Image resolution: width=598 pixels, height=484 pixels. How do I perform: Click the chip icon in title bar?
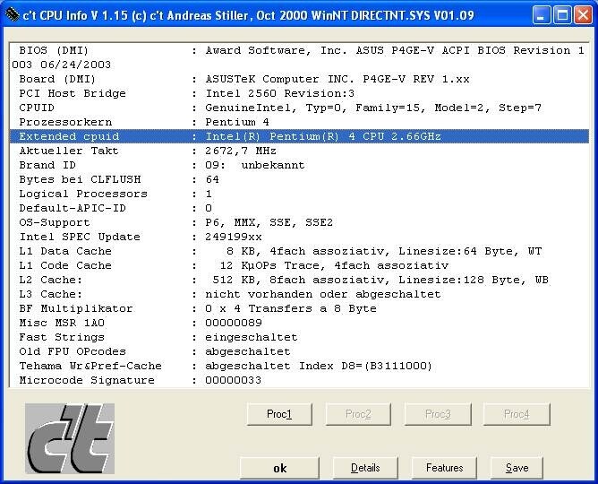(13, 15)
